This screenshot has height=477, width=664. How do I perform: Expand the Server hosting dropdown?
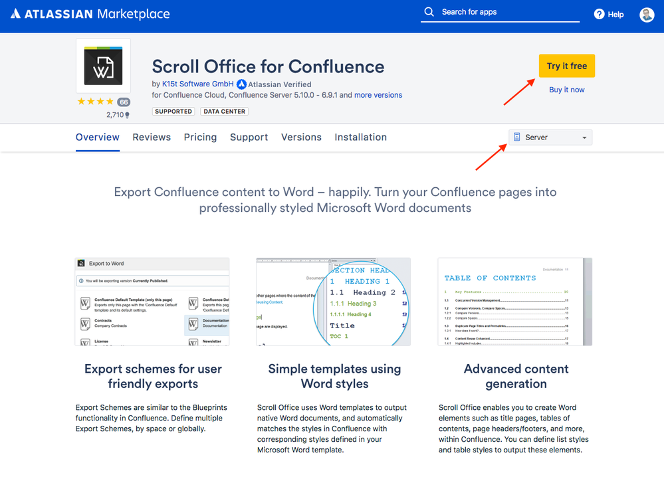550,137
